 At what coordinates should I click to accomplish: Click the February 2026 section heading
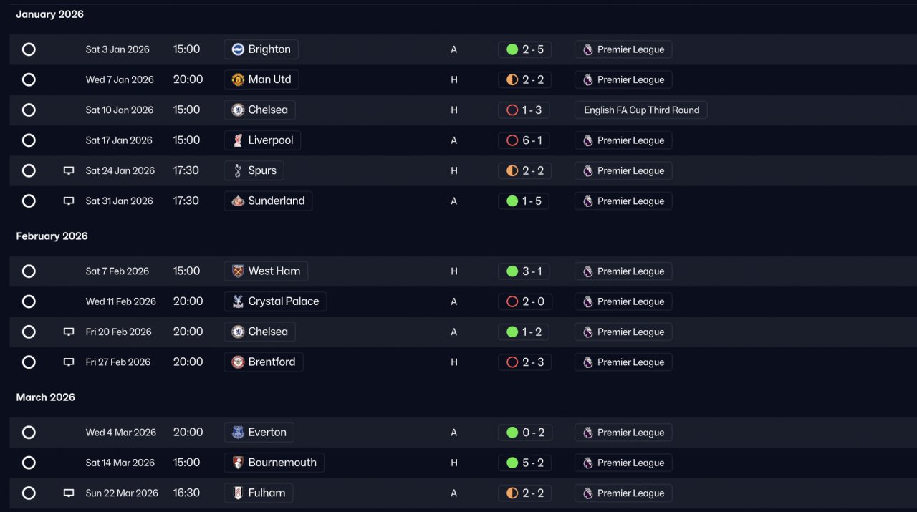click(x=52, y=236)
